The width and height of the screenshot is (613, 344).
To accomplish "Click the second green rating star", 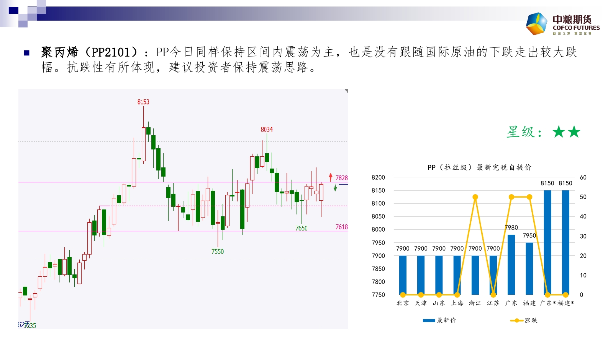I will tap(574, 132).
